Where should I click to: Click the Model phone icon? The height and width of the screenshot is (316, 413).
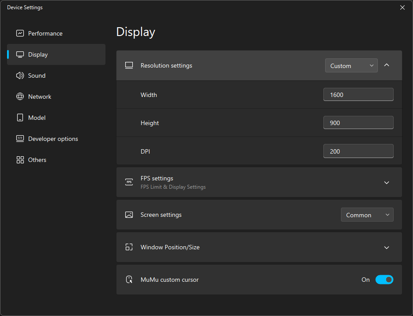click(x=20, y=118)
